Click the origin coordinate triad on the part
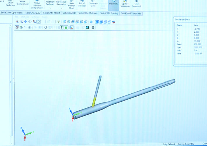This screenshot has width=207, height=146. (x=73, y=115)
